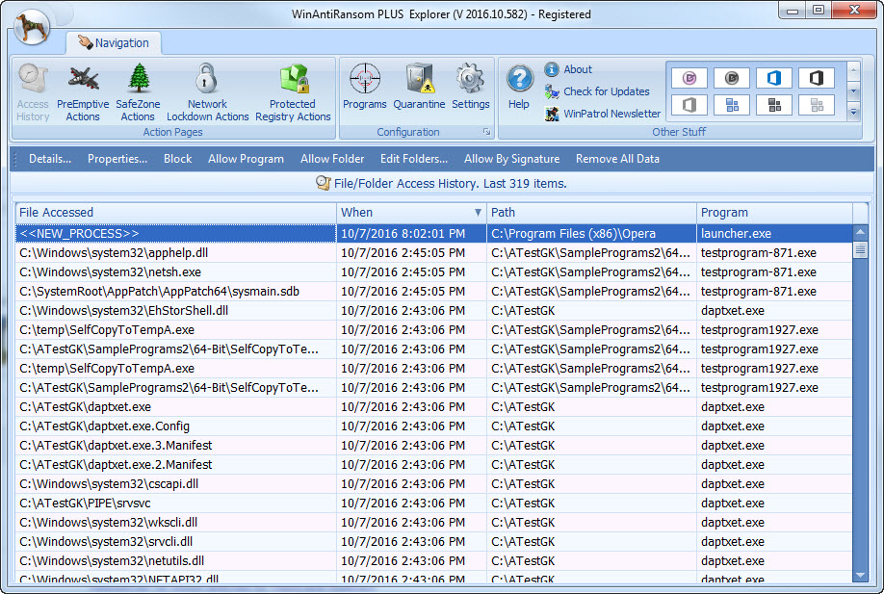Open Help
The height and width of the screenshot is (594, 884).
[519, 87]
